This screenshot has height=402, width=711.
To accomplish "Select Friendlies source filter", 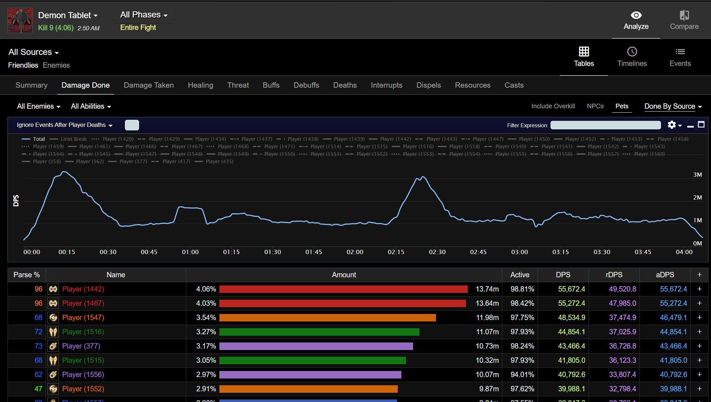I will [23, 65].
